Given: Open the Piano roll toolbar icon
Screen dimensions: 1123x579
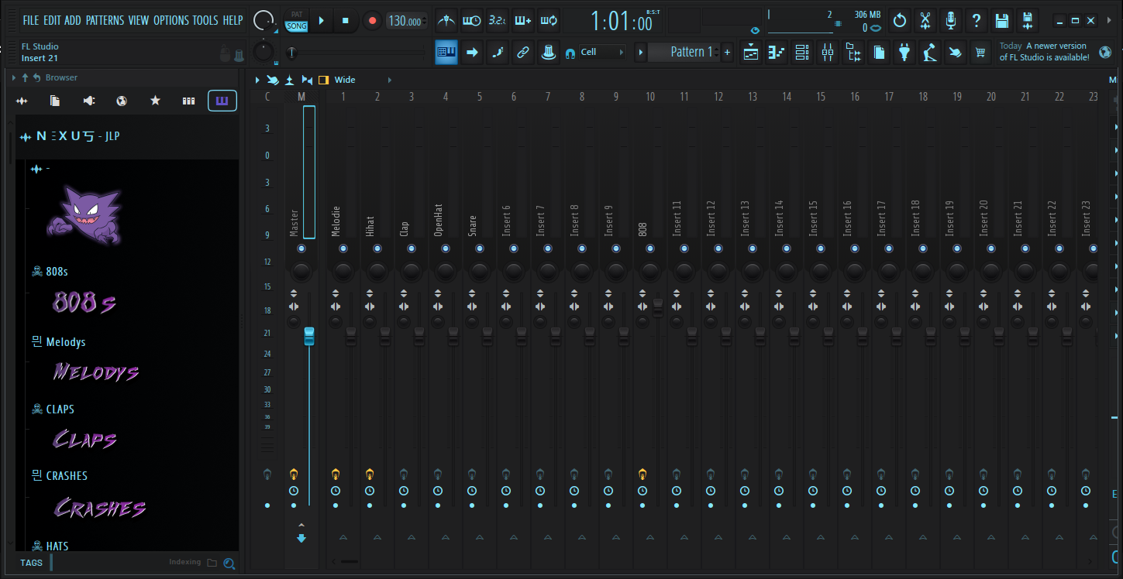Looking at the screenshot, I should tap(776, 52).
